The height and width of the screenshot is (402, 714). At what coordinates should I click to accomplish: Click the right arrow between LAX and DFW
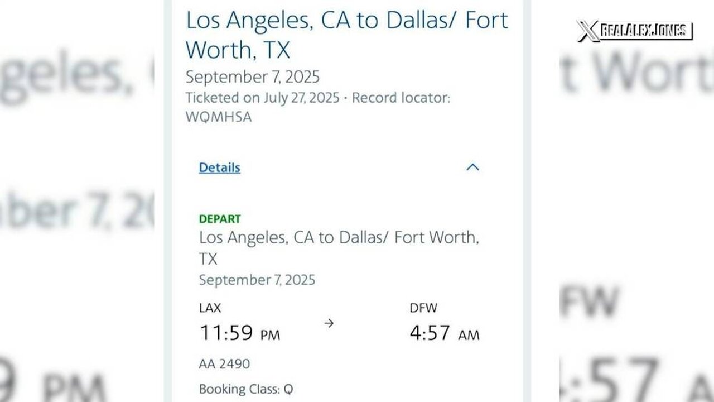(329, 323)
